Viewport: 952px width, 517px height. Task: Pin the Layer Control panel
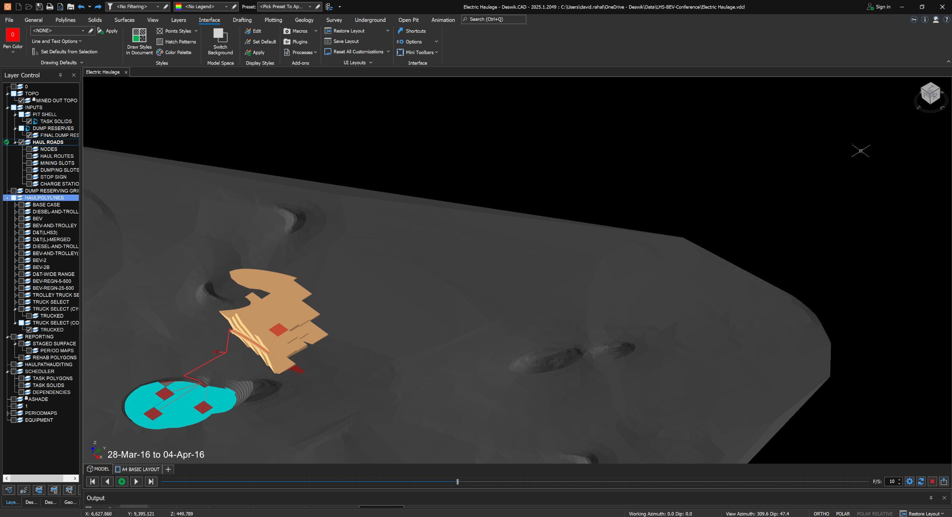pyautogui.click(x=60, y=75)
